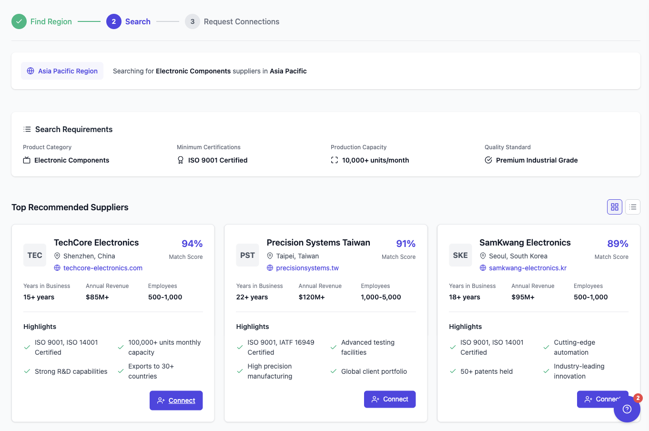Click the checkmark icon beside Premium Industrial Grade

tap(488, 160)
